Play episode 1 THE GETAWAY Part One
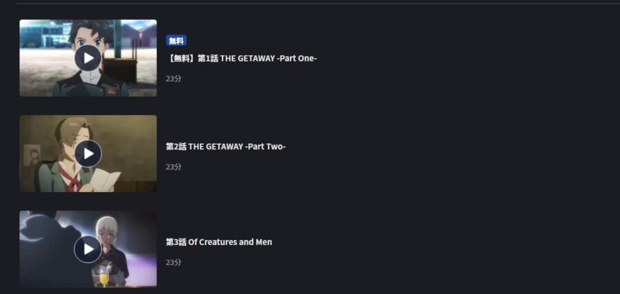Viewport: 620px width, 294px height. click(x=87, y=58)
